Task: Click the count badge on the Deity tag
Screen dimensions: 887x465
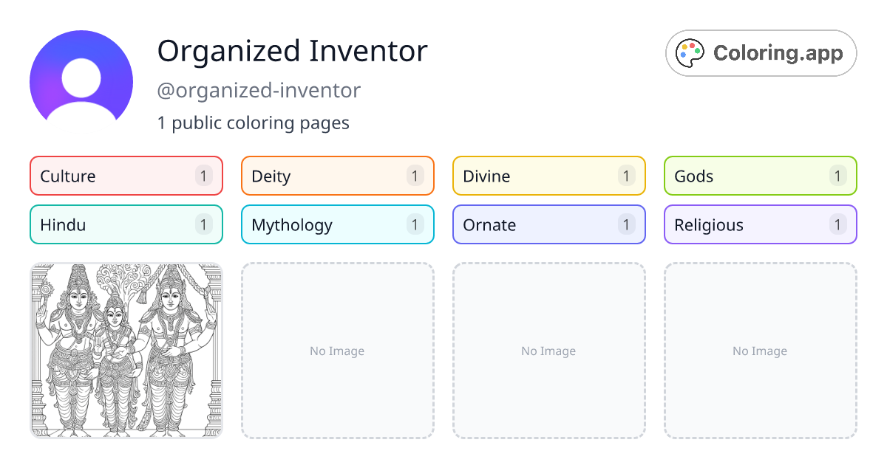Action: click(415, 176)
